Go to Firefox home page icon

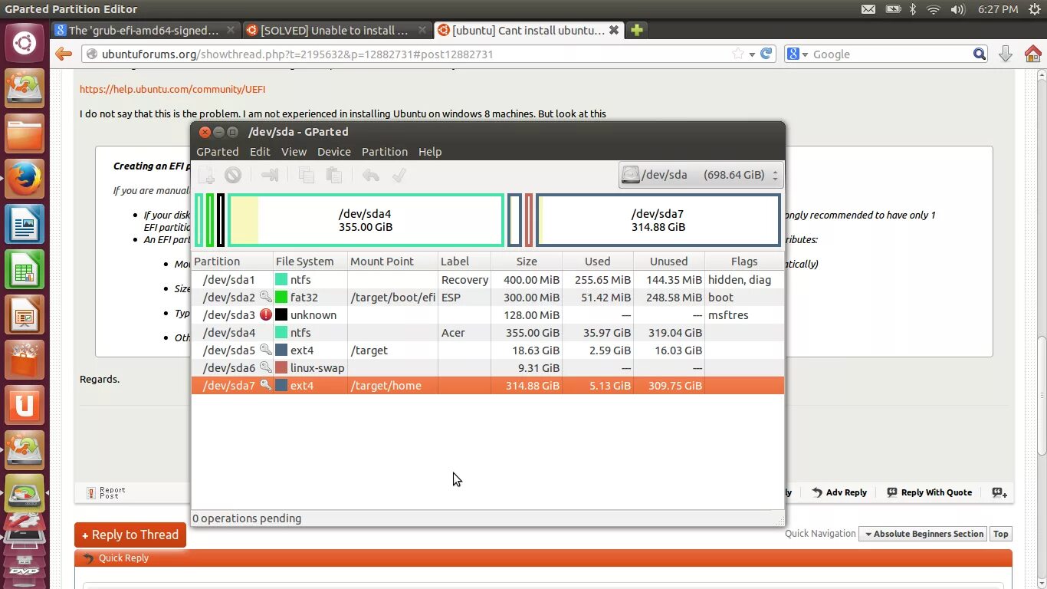point(1032,54)
